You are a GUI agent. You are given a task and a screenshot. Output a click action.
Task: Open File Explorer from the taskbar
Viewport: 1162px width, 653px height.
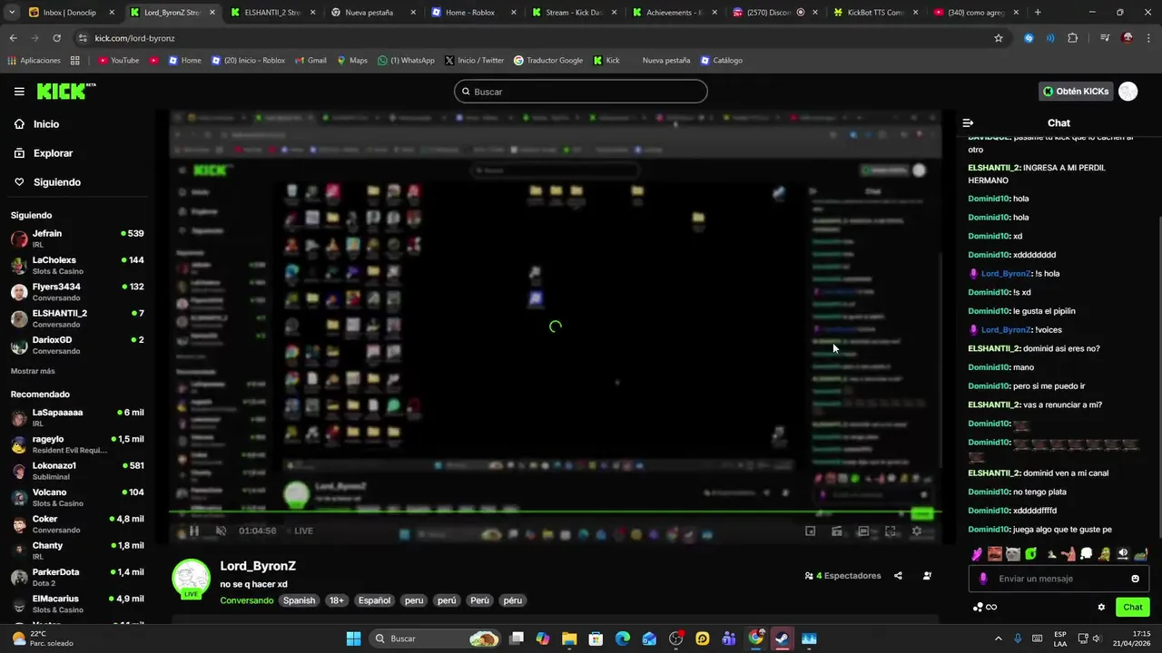(x=569, y=638)
